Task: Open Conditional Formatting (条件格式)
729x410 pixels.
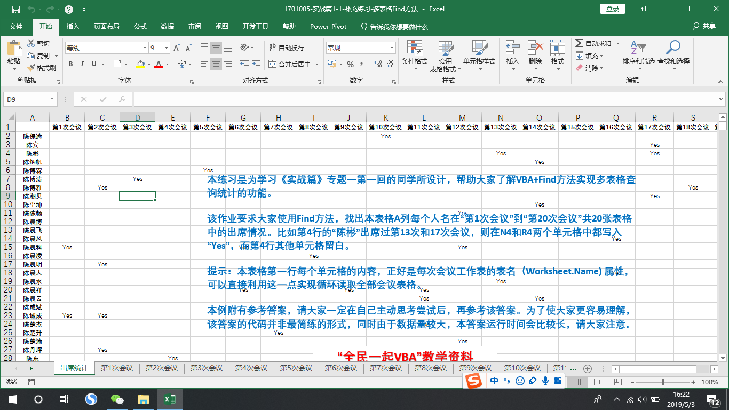Action: coord(415,56)
